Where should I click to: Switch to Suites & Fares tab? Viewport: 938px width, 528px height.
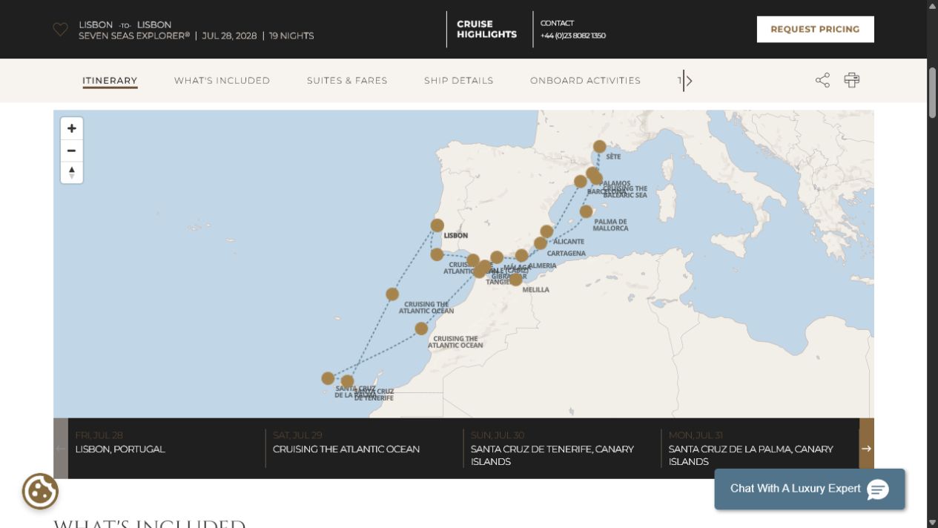point(347,80)
